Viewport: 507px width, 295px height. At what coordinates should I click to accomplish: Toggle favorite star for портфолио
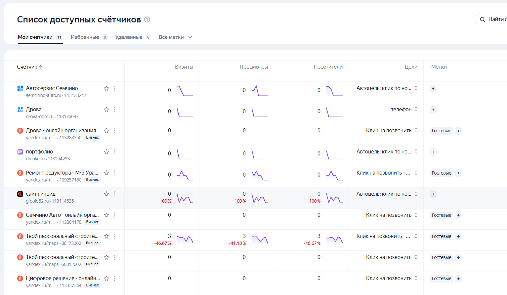coord(106,152)
